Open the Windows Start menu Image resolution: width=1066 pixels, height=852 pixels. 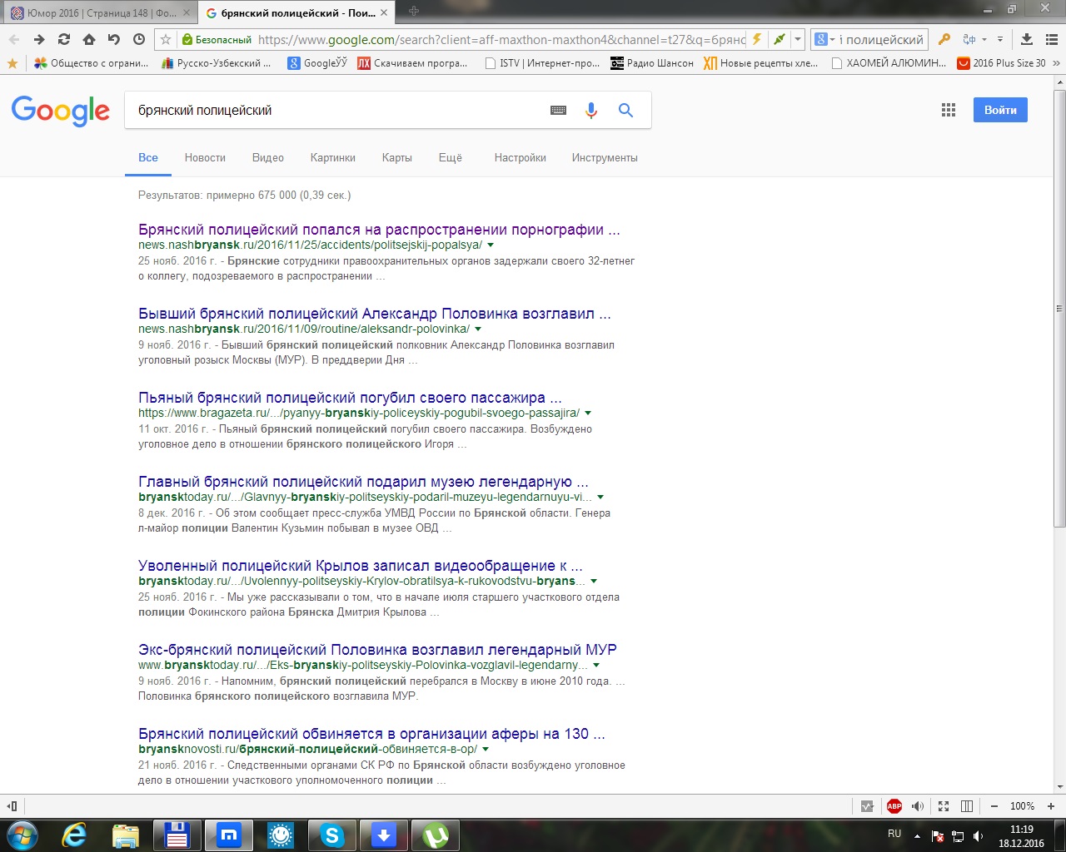pyautogui.click(x=22, y=835)
